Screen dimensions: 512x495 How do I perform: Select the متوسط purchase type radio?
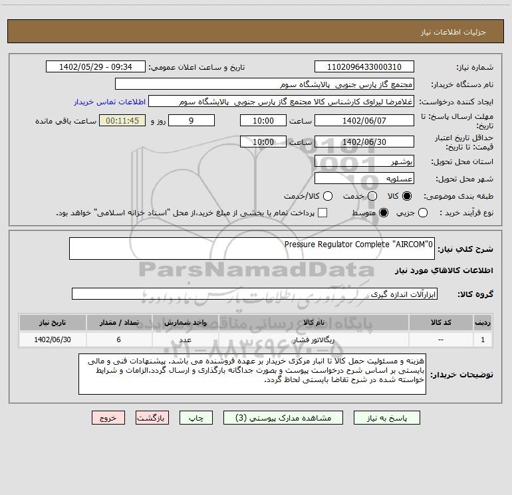(384, 213)
